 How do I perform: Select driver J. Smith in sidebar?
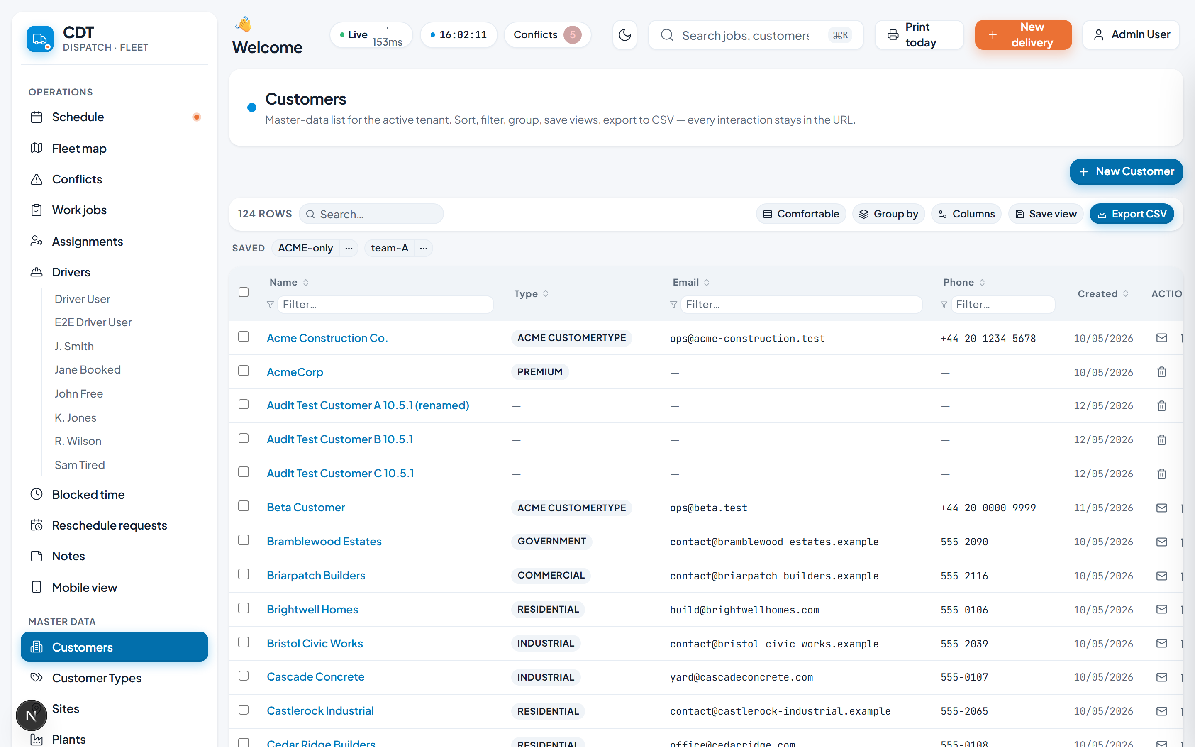click(74, 347)
